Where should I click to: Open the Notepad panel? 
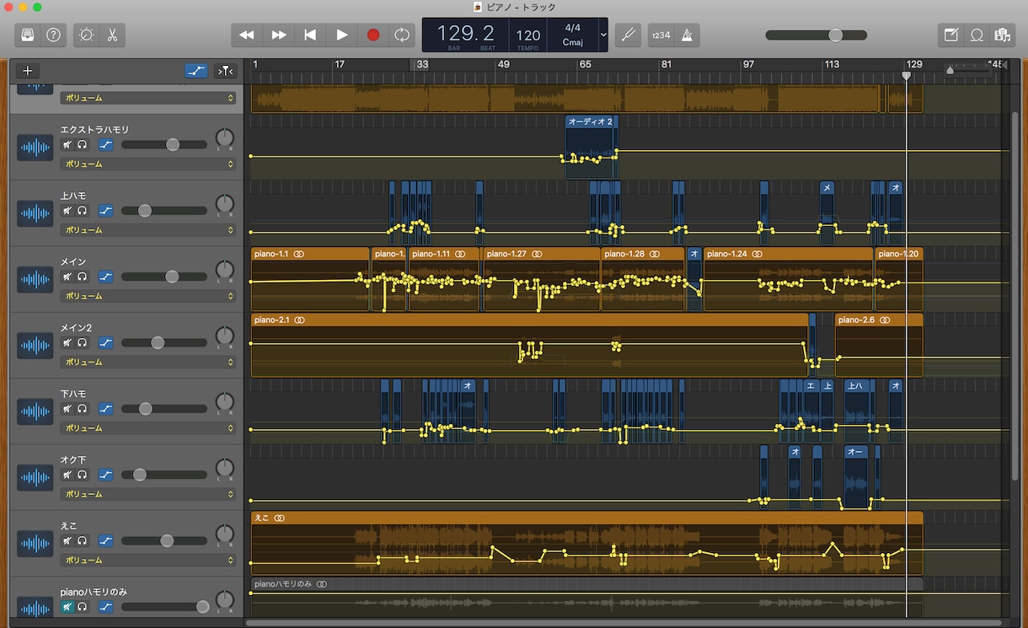(951, 35)
